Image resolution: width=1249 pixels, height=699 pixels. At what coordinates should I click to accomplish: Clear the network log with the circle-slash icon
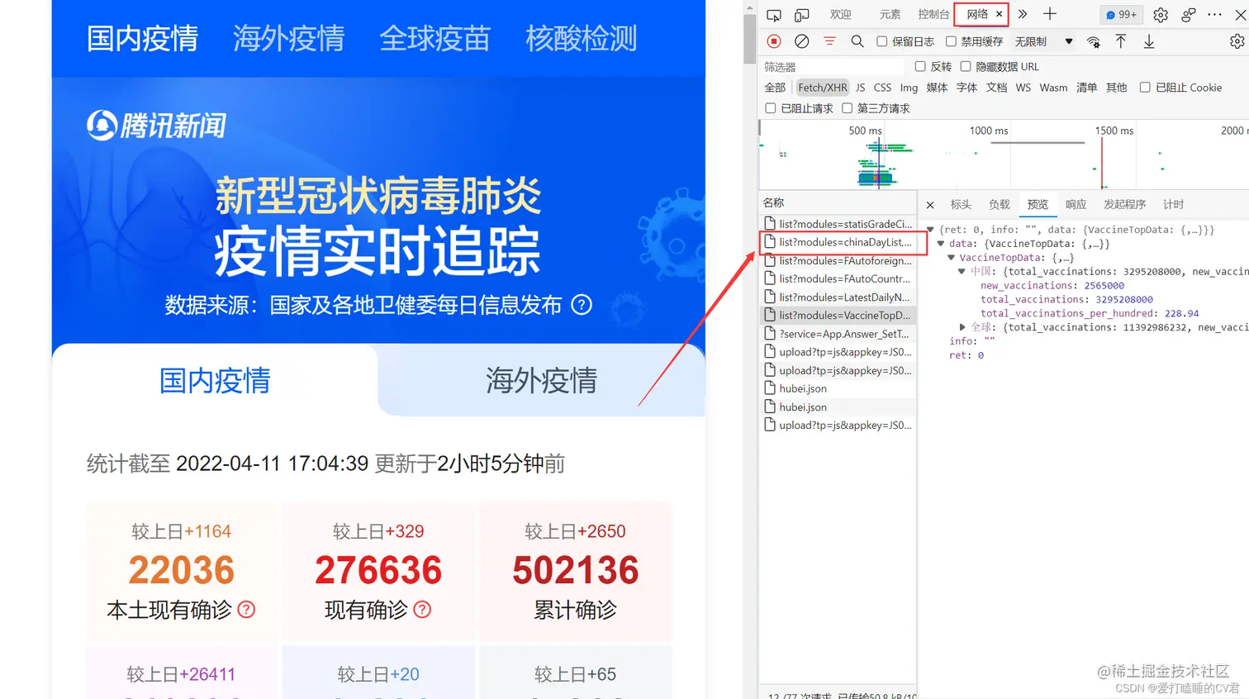click(x=801, y=40)
